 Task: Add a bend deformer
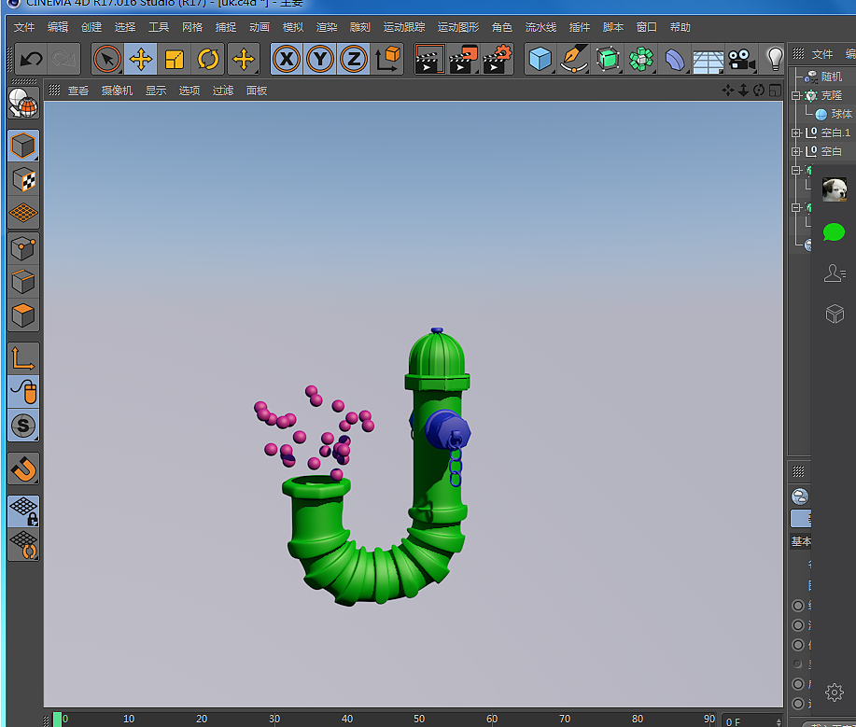(x=675, y=59)
